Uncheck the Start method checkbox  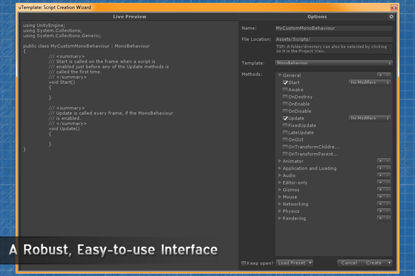click(x=285, y=83)
